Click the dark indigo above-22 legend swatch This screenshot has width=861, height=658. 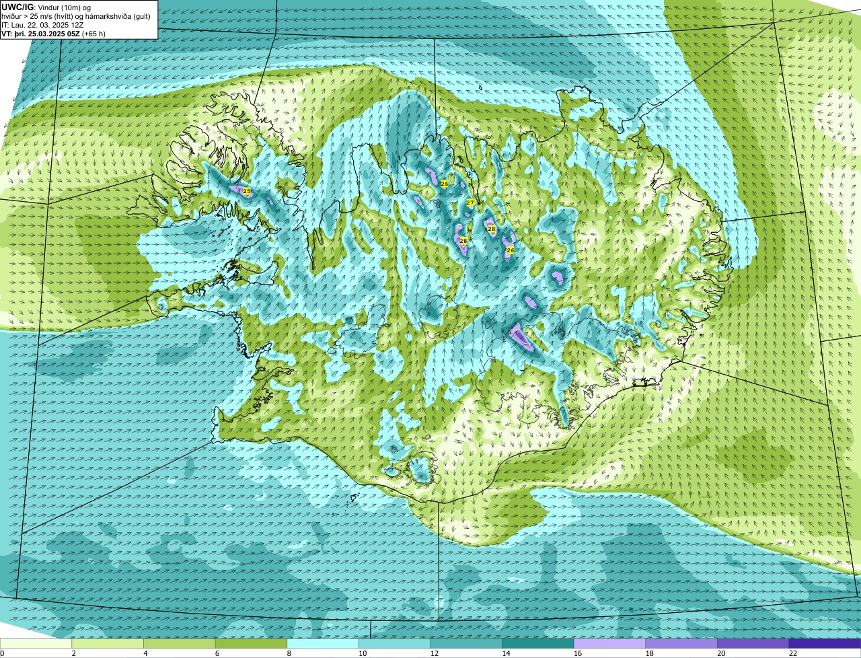[825, 644]
